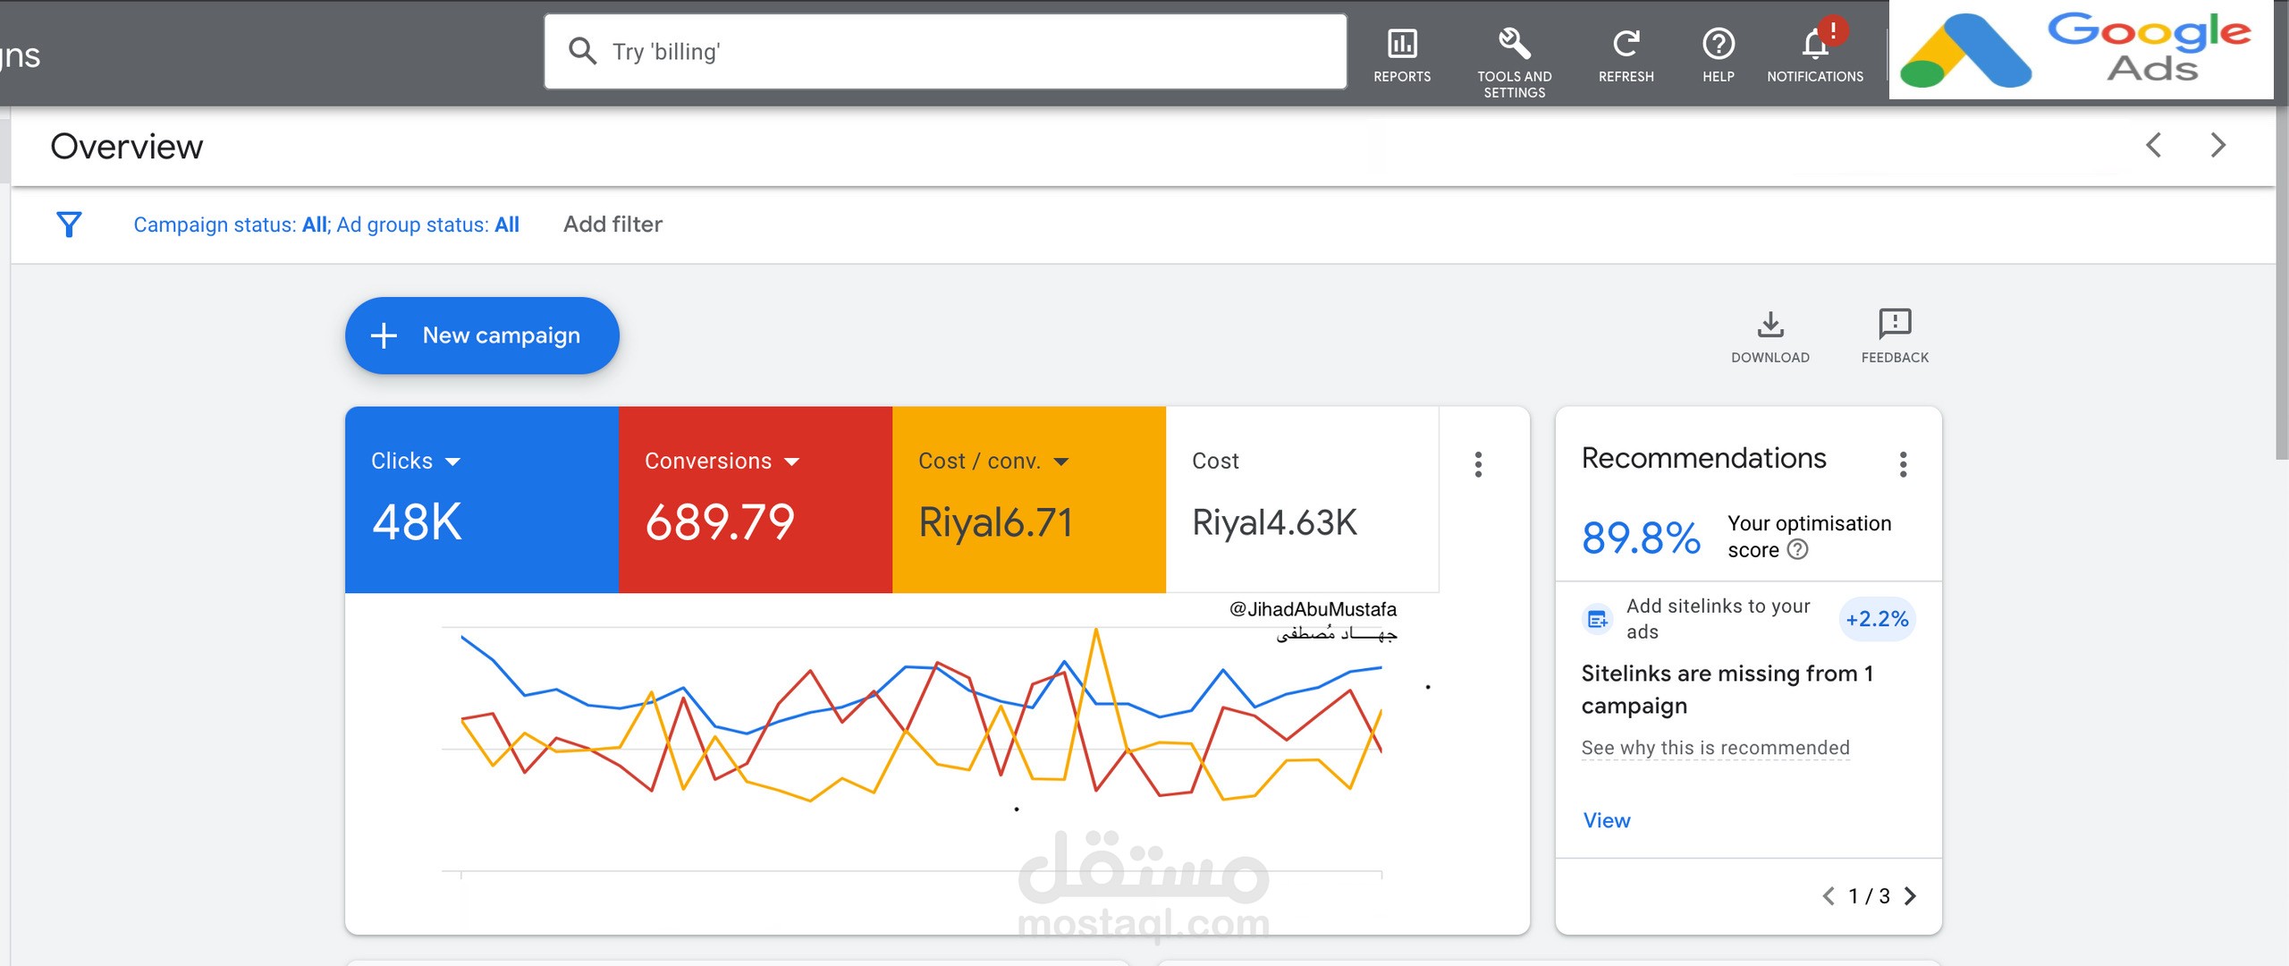Image resolution: width=2289 pixels, height=966 pixels.
Task: Open the Recommendations three-dot menu
Action: (1903, 463)
